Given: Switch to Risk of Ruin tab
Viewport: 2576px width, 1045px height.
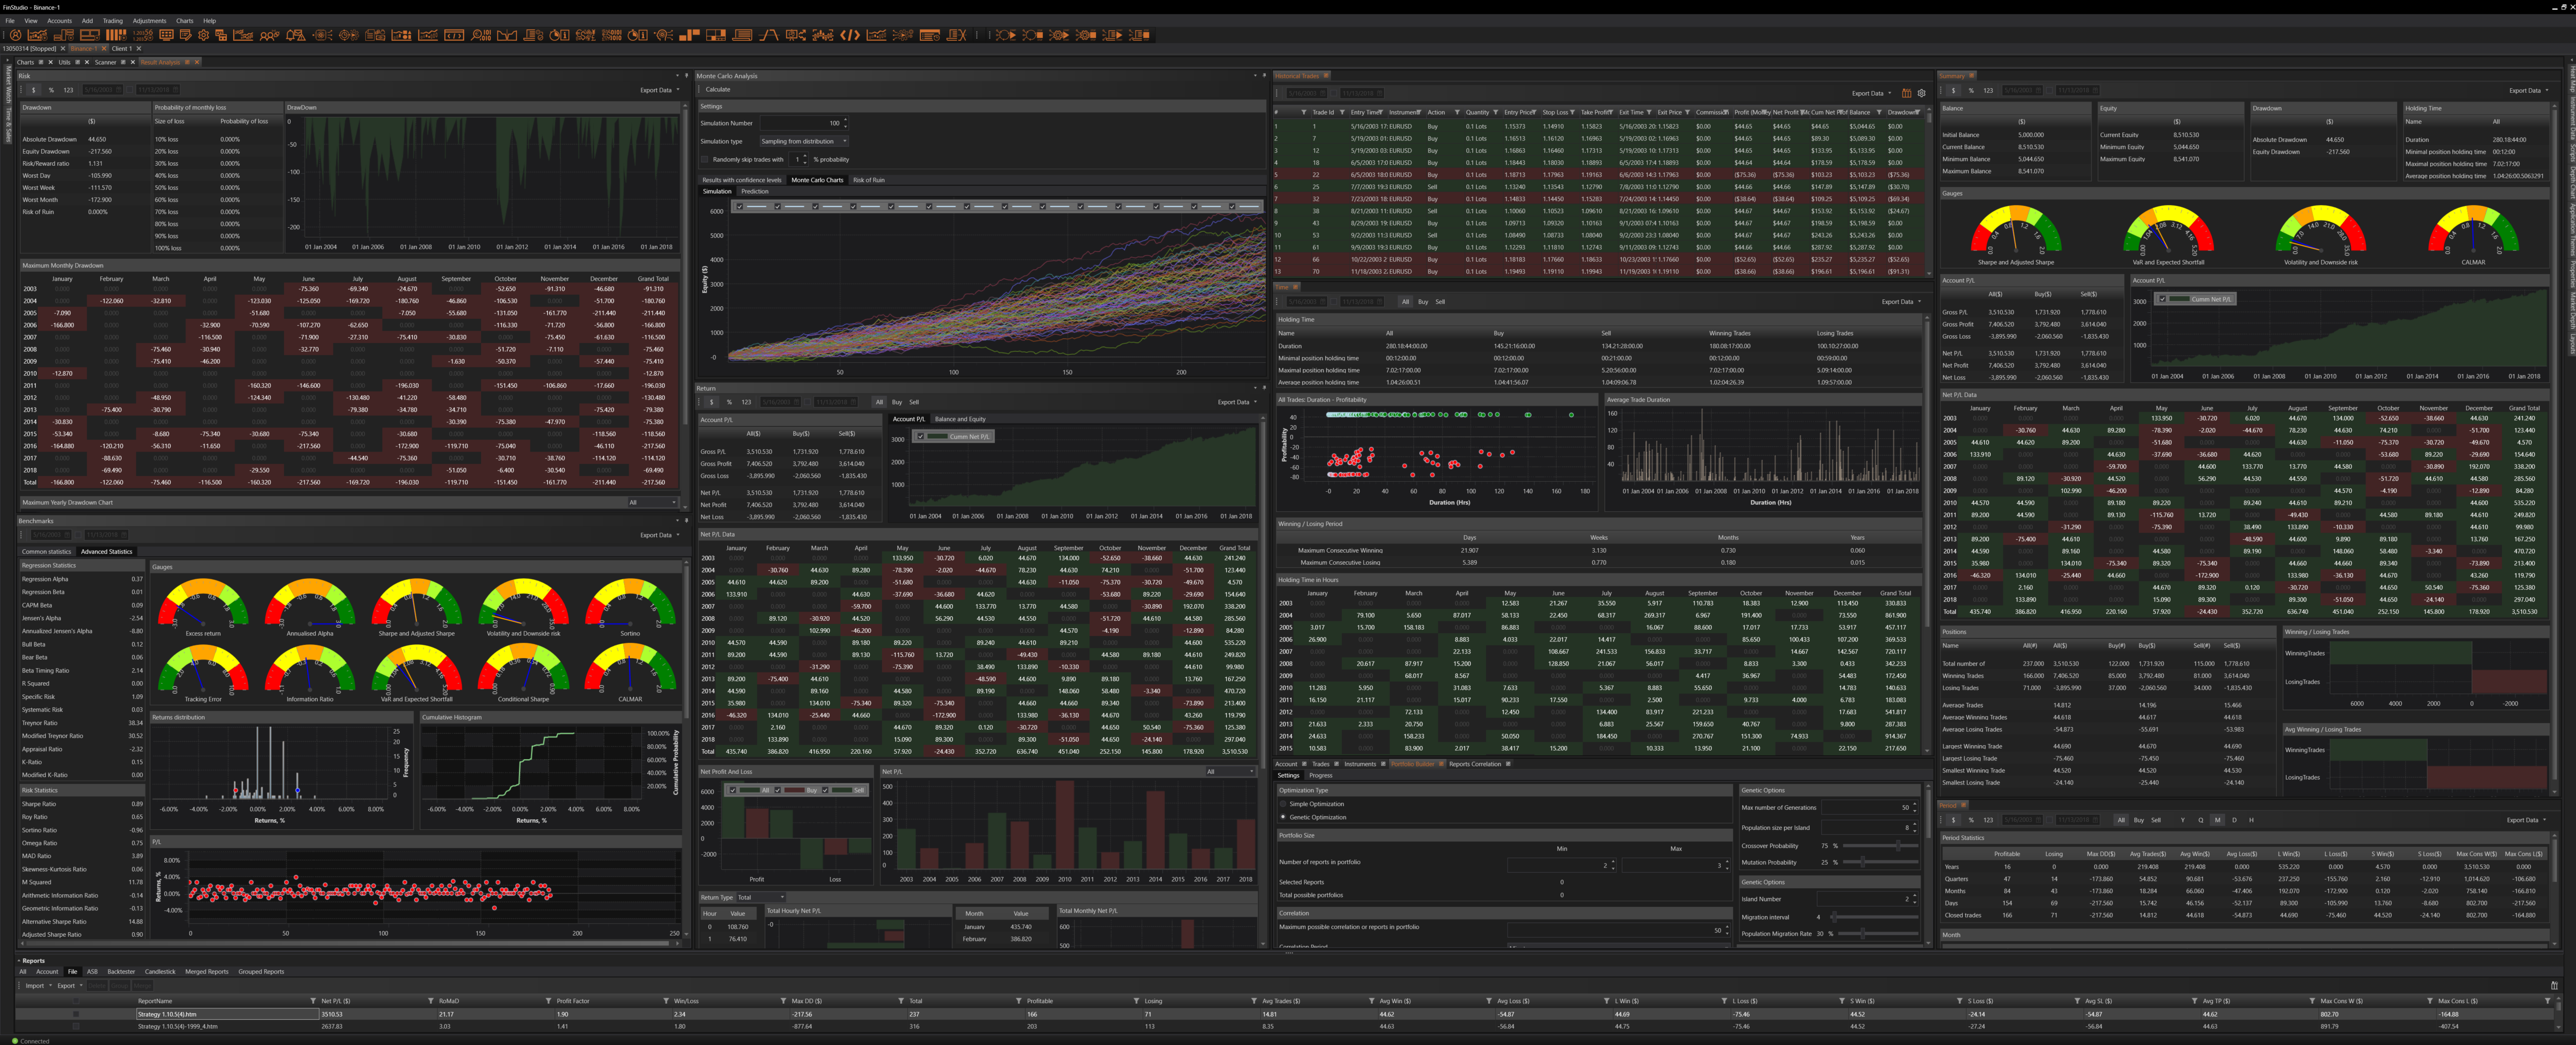Looking at the screenshot, I should click(x=868, y=180).
